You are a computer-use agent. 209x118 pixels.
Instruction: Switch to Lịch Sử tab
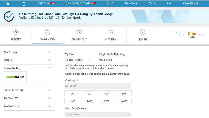(142, 35)
